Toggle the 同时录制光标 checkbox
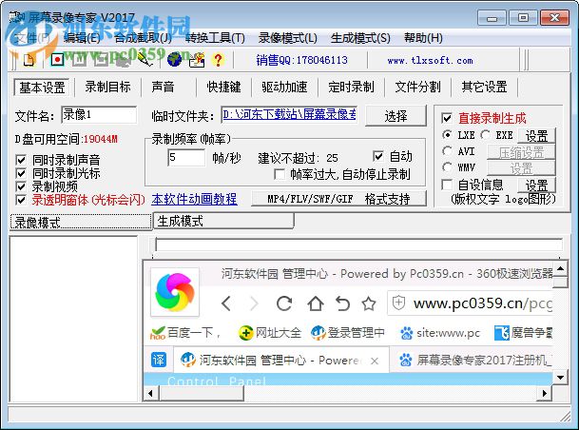 click(21, 173)
